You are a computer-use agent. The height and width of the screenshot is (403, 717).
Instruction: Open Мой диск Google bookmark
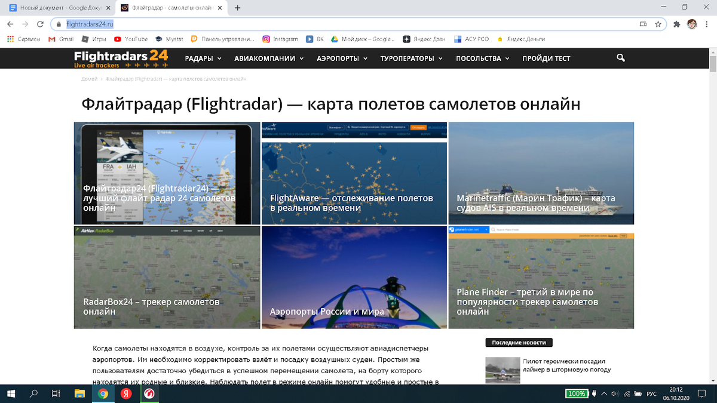363,39
